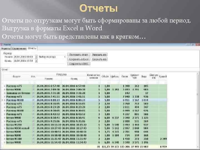The width and height of the screenshot is (200, 150).
Task: Click Сохранить в Excel button
Action: (79, 59)
